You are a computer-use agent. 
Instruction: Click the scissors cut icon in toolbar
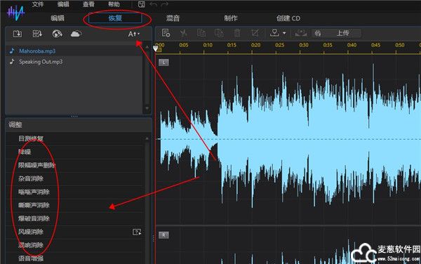coord(184,33)
